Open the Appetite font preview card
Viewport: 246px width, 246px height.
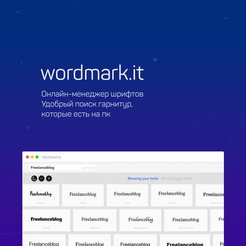coord(46,220)
